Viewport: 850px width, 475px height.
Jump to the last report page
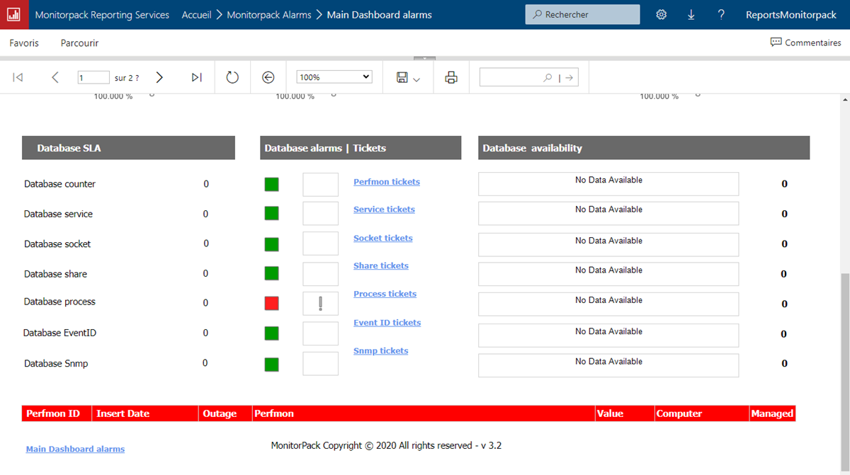pyautogui.click(x=196, y=77)
